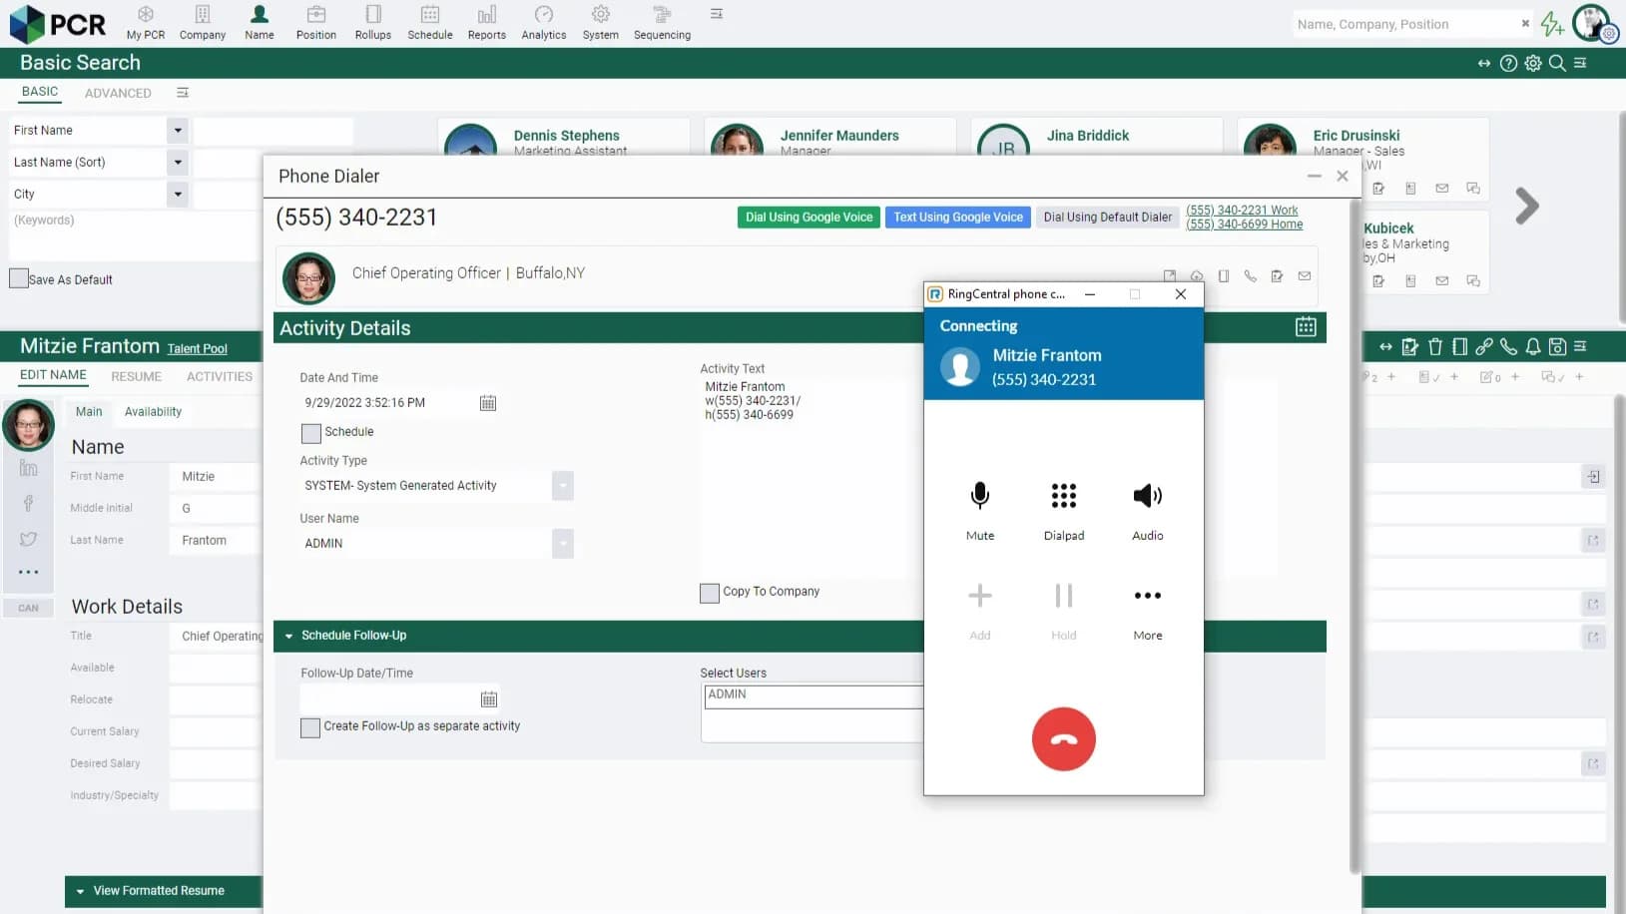Viewport: 1626px width, 914px height.
Task: Click the quick add lightning icon
Action: point(1552,24)
